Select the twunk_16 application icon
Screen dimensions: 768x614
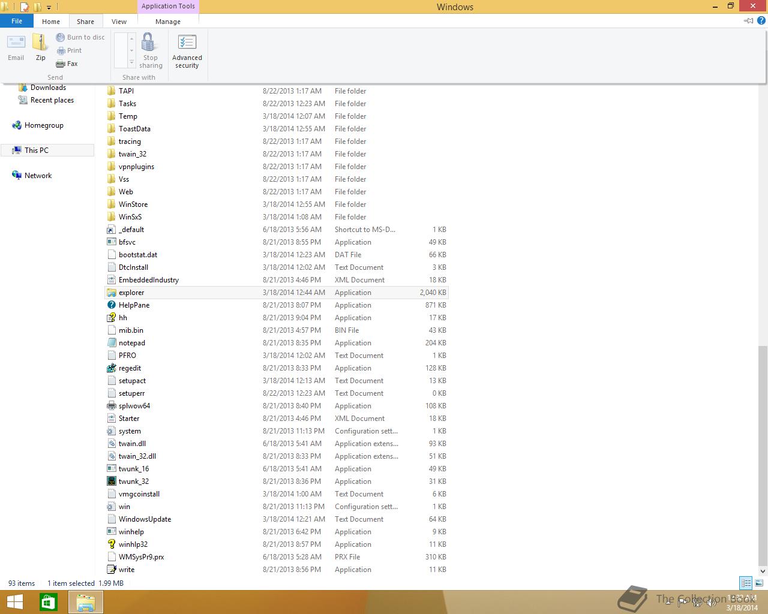click(x=111, y=469)
